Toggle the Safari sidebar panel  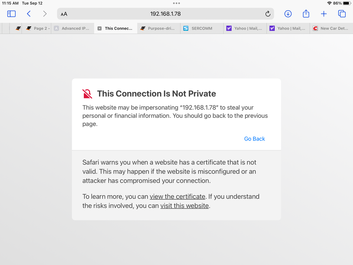(x=11, y=14)
